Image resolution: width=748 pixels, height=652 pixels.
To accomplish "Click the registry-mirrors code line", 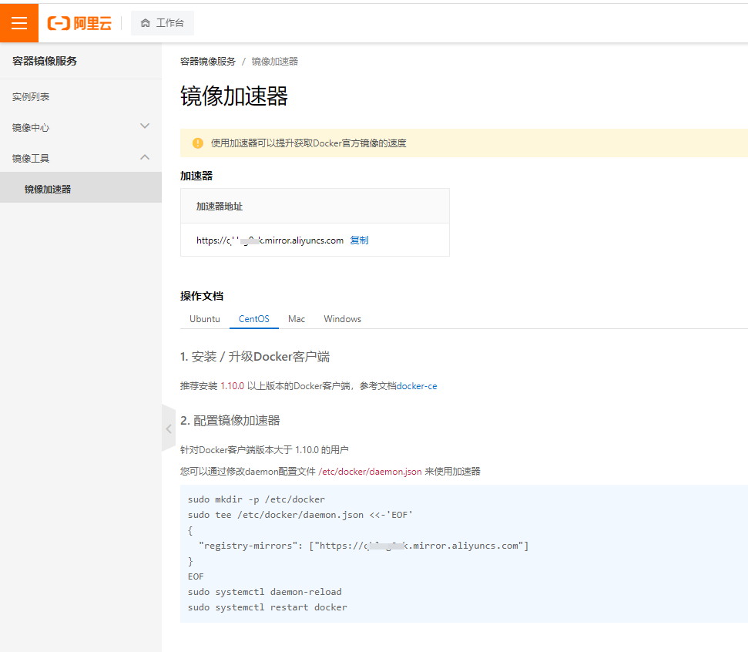I will tap(364, 546).
